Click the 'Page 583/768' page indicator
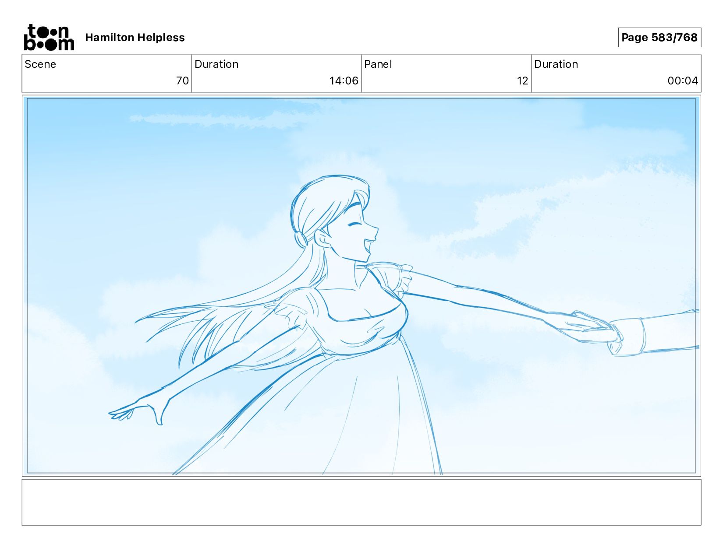This screenshot has height=558, width=723. (x=659, y=38)
